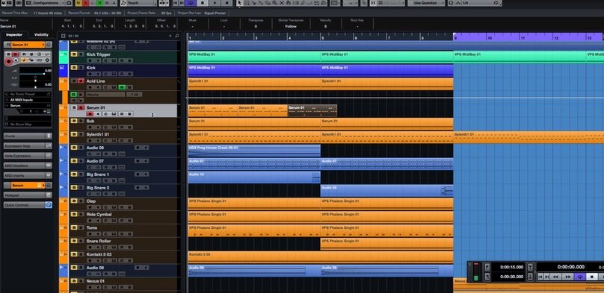The height and width of the screenshot is (293, 604).
Task: Solo the Kick track
Action: pyautogui.click(x=81, y=68)
